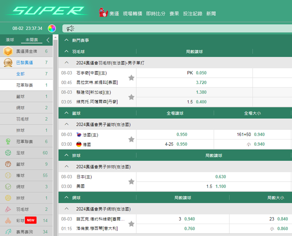
Task: Click the France team flag icon
Action: (x=79, y=135)
